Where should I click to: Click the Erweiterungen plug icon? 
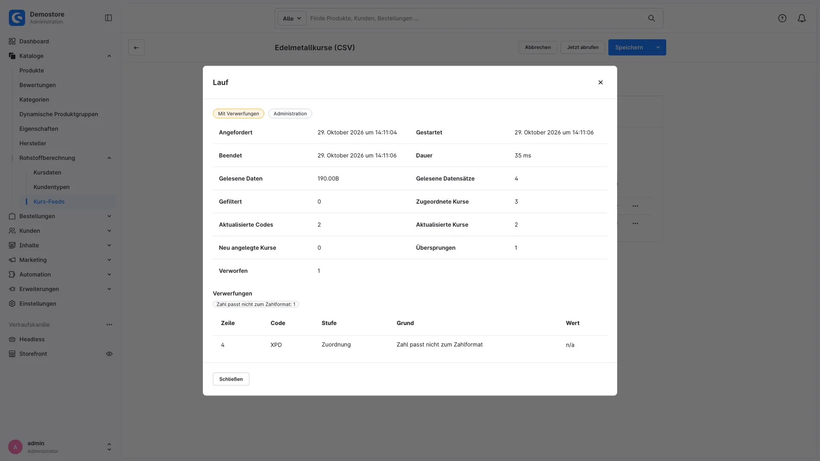(x=12, y=289)
